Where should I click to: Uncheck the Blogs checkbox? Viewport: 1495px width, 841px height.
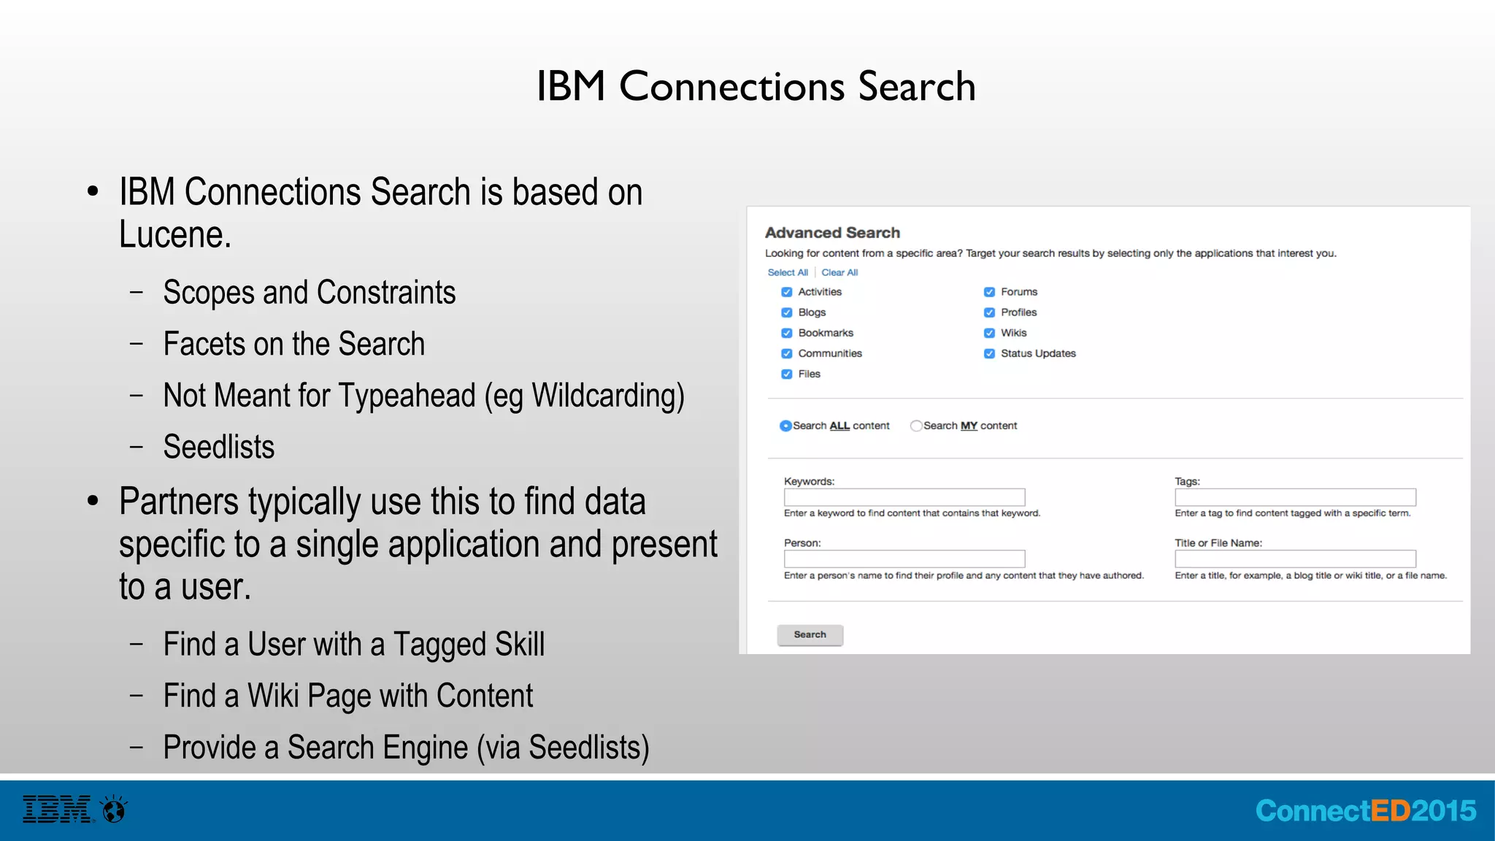pos(787,312)
